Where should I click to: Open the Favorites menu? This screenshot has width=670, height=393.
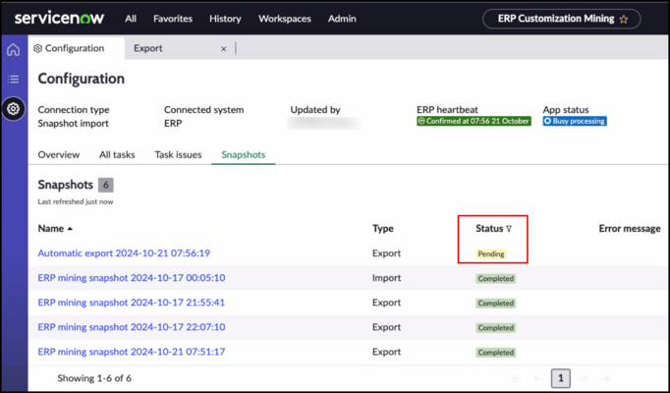173,19
